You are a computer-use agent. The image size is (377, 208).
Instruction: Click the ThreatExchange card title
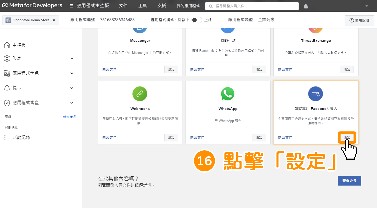tap(316, 41)
